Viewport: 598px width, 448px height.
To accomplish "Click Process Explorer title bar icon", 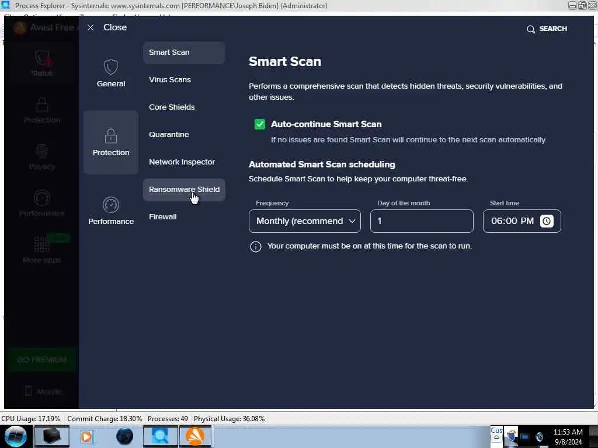I will 5,5.
